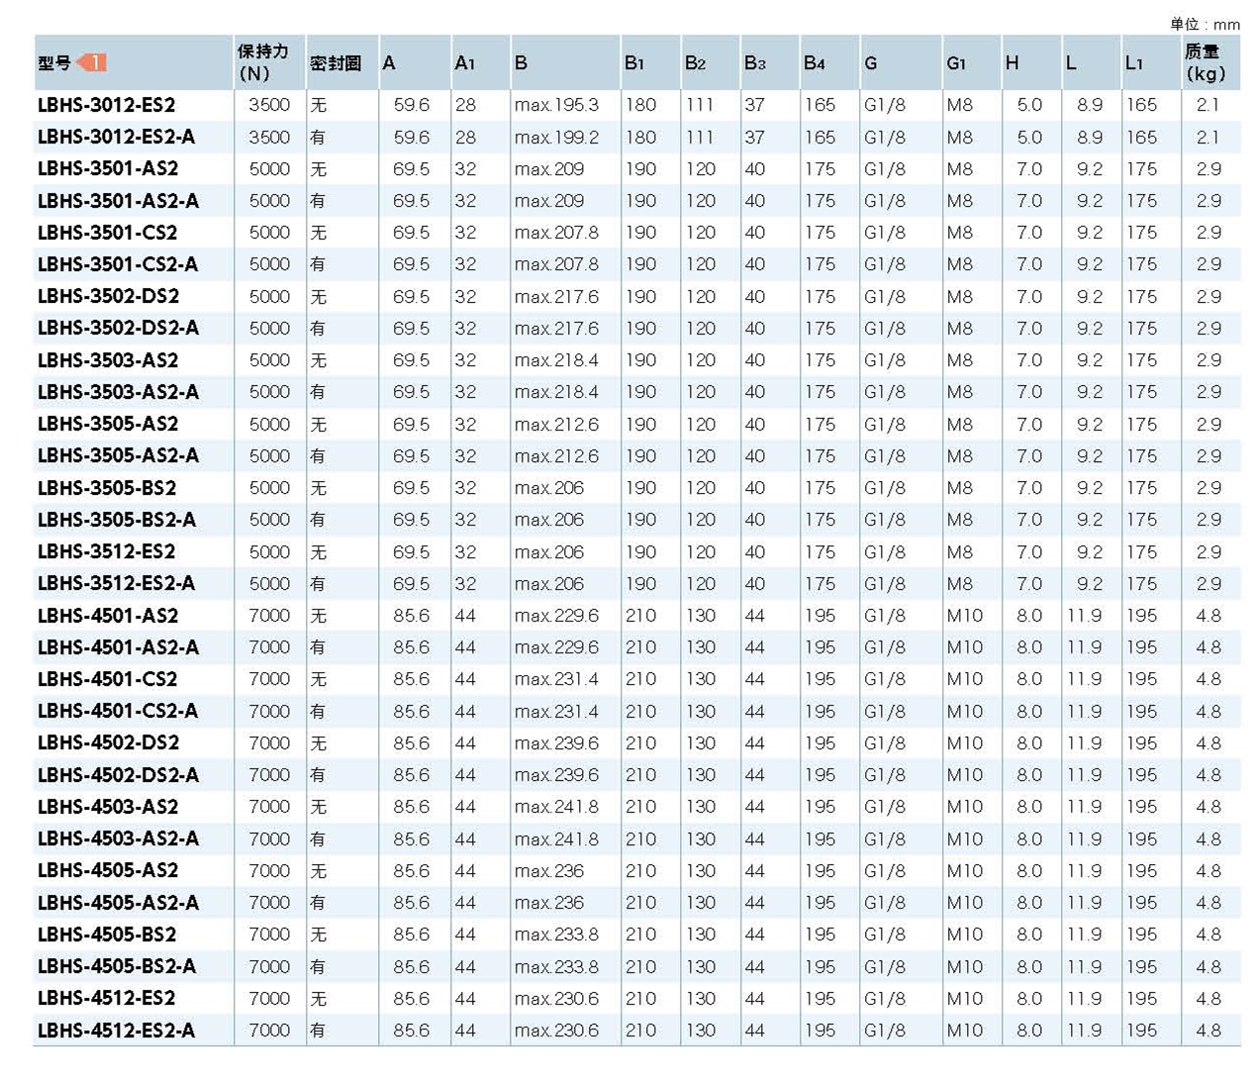Select model LBHS-4503-AS2-A
This screenshot has width=1252, height=1083.
coord(118,838)
